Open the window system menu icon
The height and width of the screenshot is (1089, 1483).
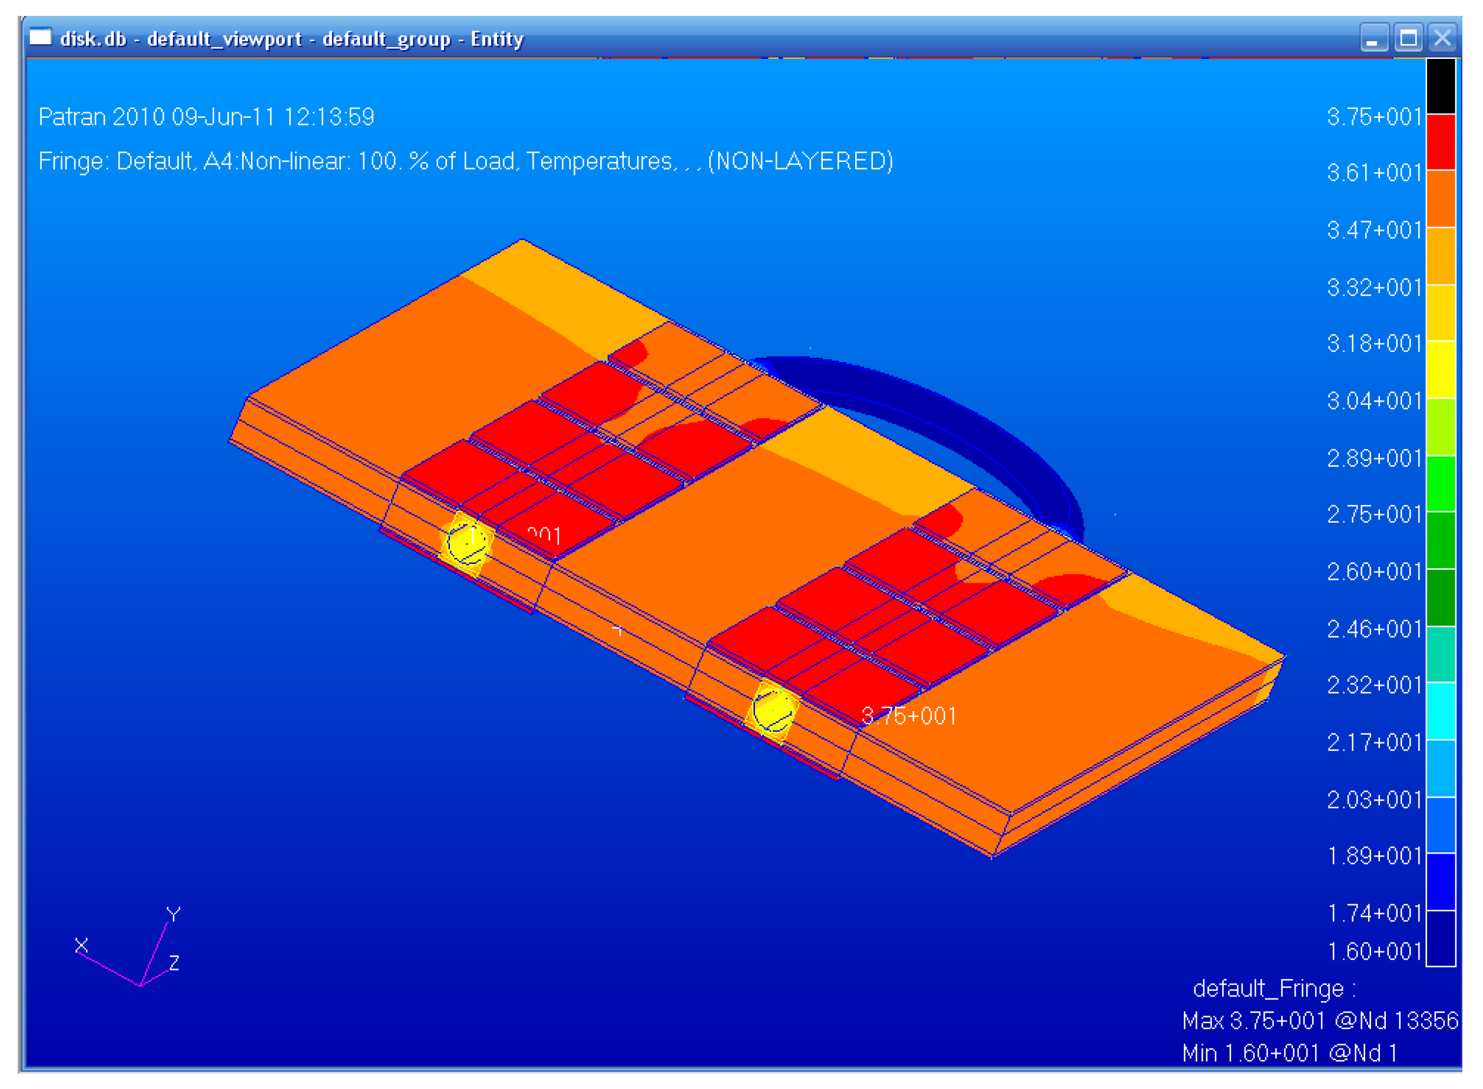coord(40,37)
